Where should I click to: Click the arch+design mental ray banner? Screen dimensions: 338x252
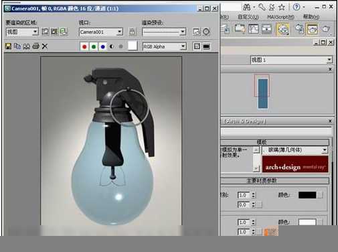[295, 164]
